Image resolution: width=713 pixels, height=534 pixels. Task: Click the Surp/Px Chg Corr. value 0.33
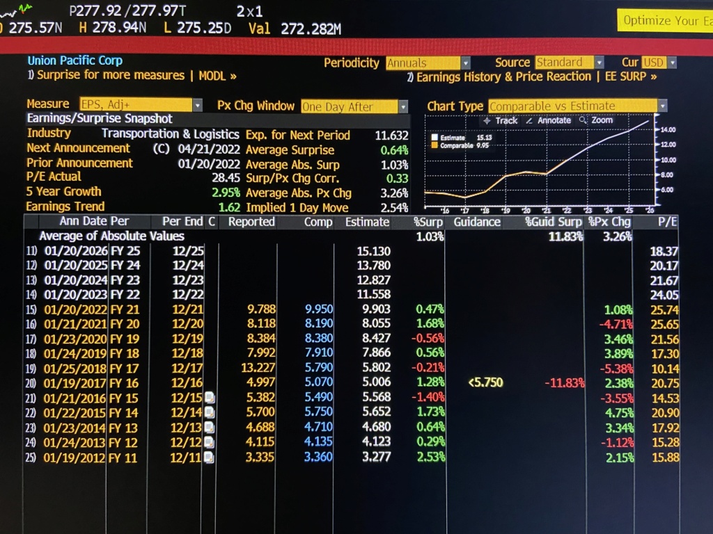pos(397,179)
